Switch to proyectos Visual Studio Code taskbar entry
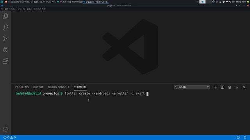Image resolution: width=250 pixels, height=140 pixels. coord(96,2)
